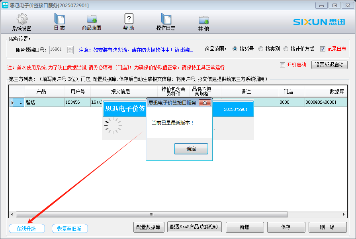Click the 门店 column header
This screenshot has width=356, height=239.
(292, 91)
